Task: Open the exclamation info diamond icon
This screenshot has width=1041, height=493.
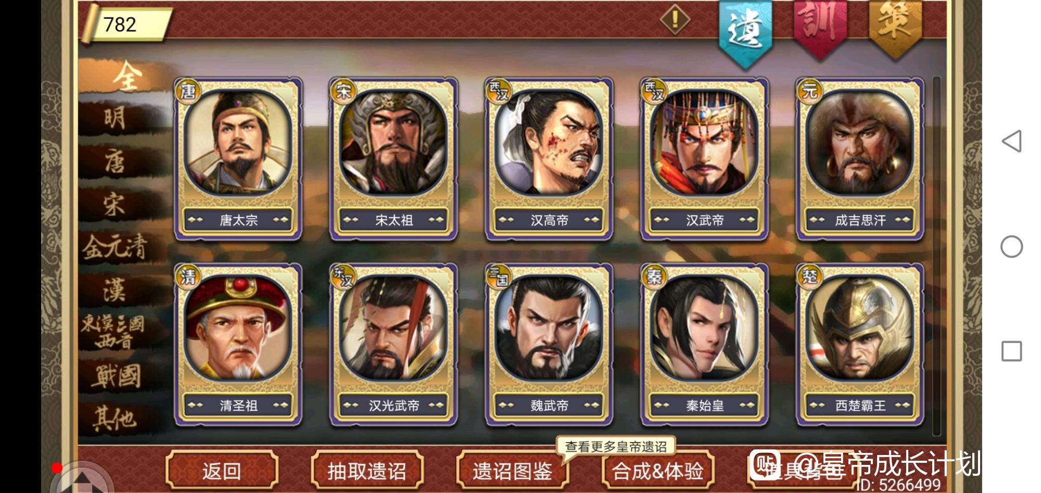Action: pyautogui.click(x=675, y=20)
